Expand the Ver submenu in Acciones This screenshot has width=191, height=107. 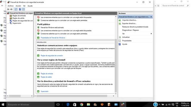click(x=135, y=34)
